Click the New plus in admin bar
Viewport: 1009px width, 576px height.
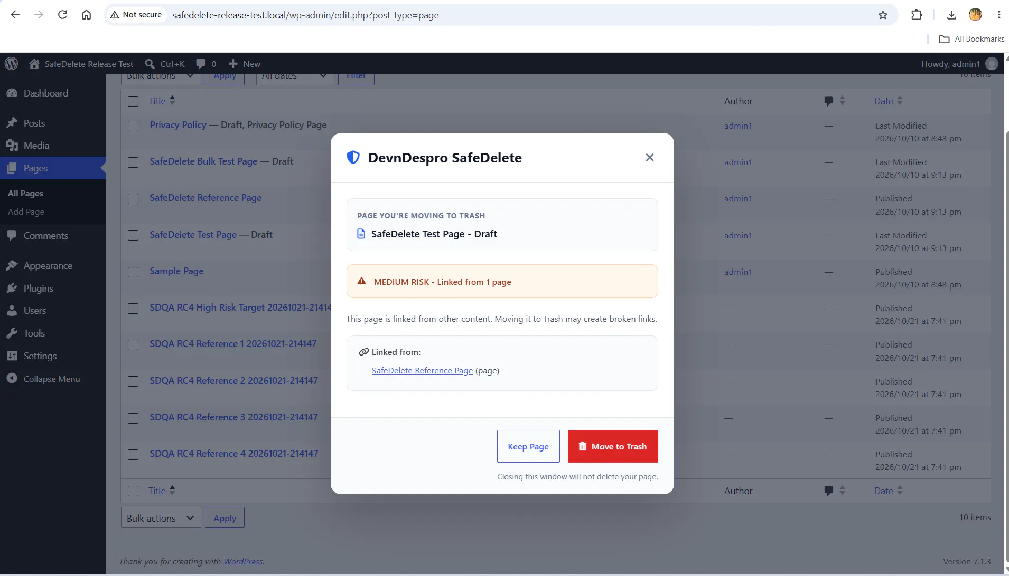click(245, 64)
